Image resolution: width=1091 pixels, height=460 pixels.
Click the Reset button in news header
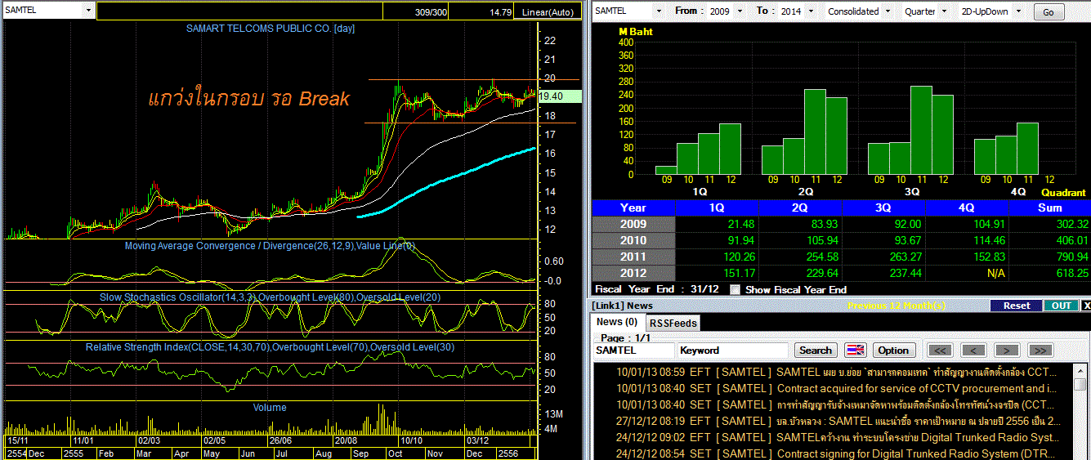tap(1017, 306)
